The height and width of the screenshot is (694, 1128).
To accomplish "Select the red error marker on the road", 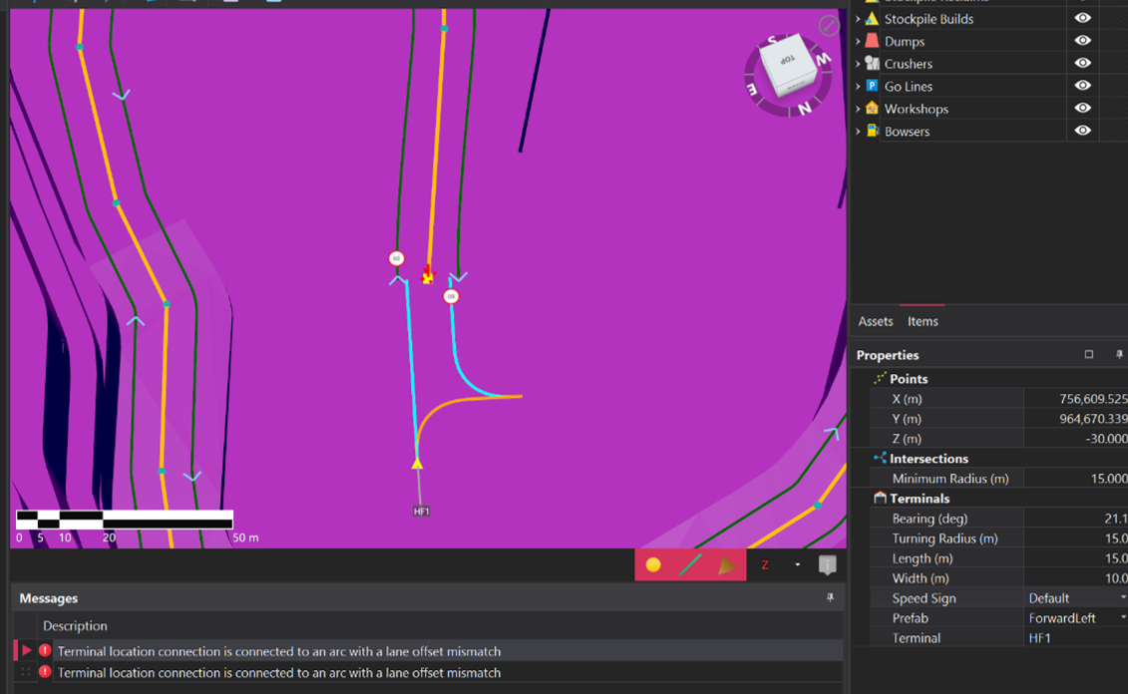I will 428,275.
